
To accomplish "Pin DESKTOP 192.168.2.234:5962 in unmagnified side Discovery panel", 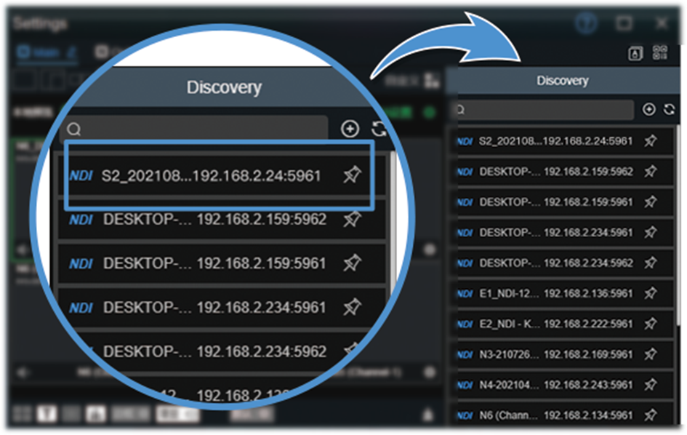I will (x=651, y=263).
